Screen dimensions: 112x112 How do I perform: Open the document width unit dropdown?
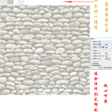[109, 53]
